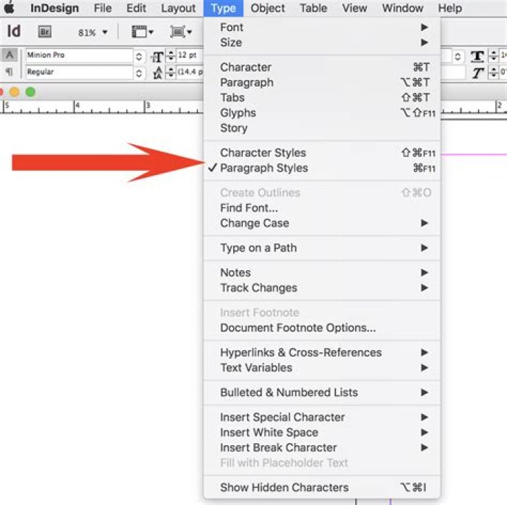
Task: Select Character Formatting Controls A icon
Action: tap(9, 55)
